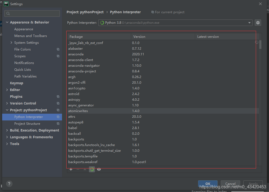
Task: Collapse the Project: pythonProject section
Action: tap(7, 110)
